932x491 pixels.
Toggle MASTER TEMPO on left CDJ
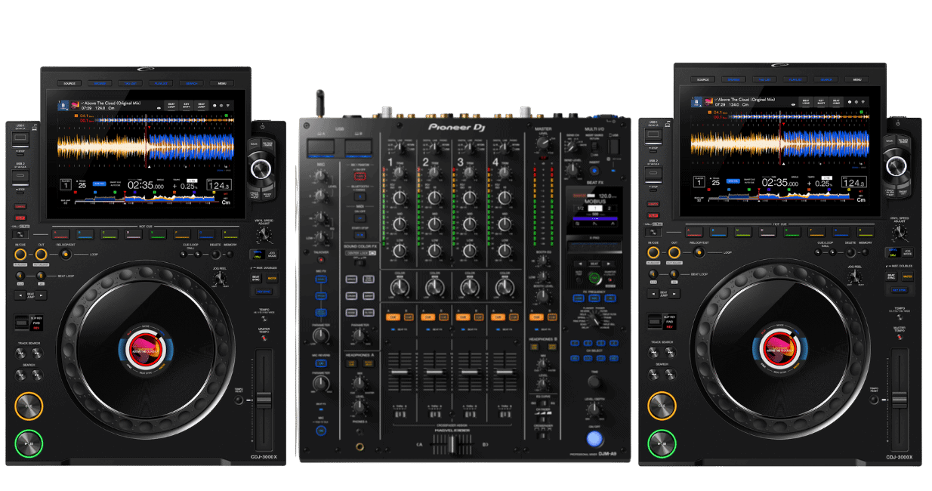click(264, 338)
